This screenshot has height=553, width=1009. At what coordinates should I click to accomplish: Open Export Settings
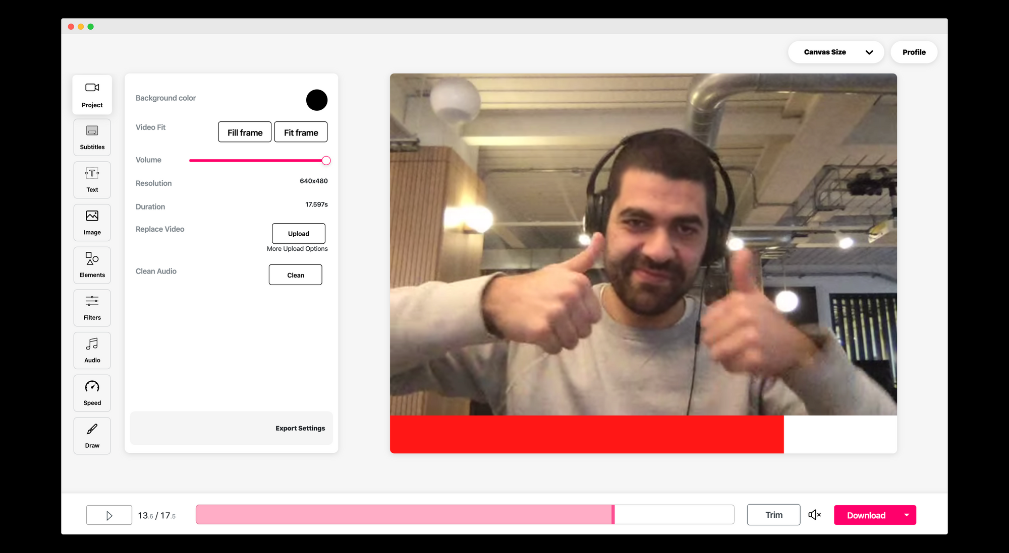point(300,428)
